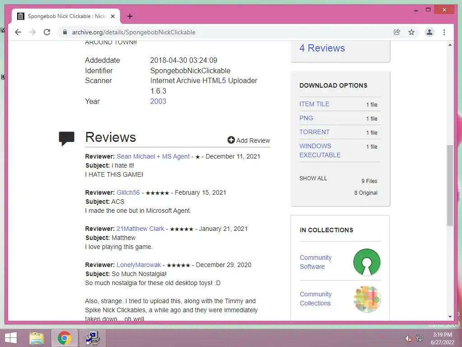Screen dimensions: 462x347
Task: Click the Glitch56 five-star rating
Action: [157, 193]
